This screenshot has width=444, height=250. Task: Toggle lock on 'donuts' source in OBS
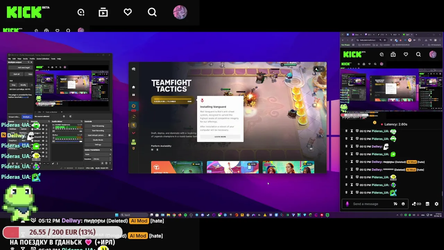46,141
